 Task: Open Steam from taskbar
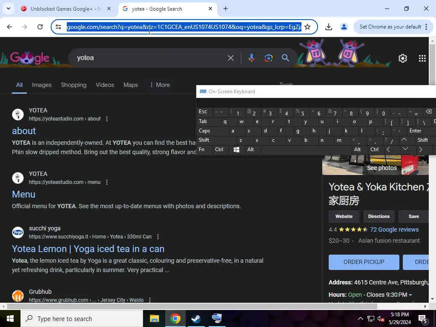coord(196,318)
